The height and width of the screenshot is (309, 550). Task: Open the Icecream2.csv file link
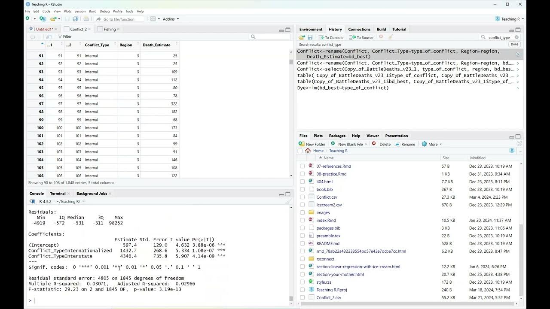coord(329,205)
